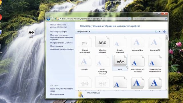Open Получить в Интернете дополнительные сведения link
The image size is (183, 103).
pyautogui.click(x=62, y=37)
